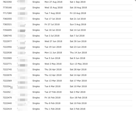Screen dimensions: 136x115
Task: Open row with ID 7730166
Action: [x=7, y=8]
